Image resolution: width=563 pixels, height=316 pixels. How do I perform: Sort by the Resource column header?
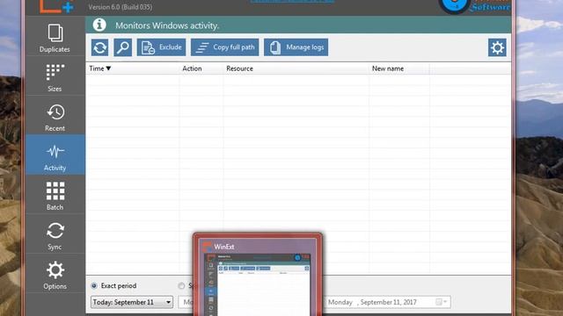click(x=296, y=68)
